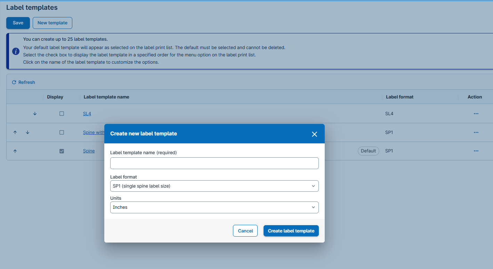Expand the Units dropdown
Viewport: 493px width, 269px height.
[x=214, y=207]
